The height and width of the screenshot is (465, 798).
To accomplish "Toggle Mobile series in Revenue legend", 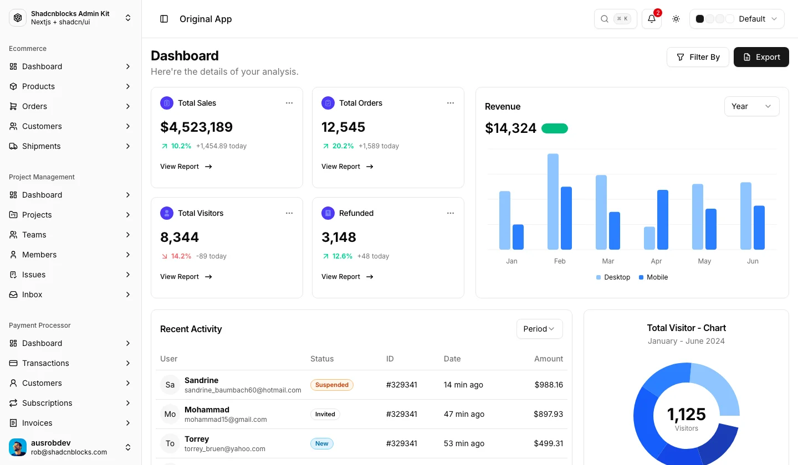I will [x=653, y=277].
